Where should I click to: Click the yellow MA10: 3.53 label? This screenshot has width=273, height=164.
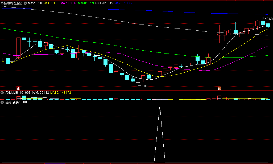point(51,3)
